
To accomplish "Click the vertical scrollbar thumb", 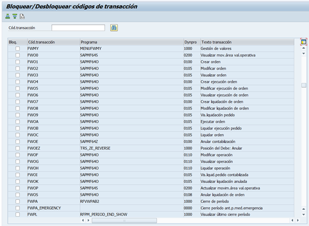I will pos(304,85).
